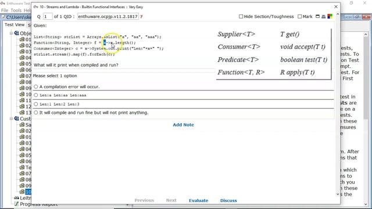Image resolution: width=372 pixels, height=209 pixels.
Task: Select the Sa item under Cust group
Action: pyautogui.click(x=26, y=125)
